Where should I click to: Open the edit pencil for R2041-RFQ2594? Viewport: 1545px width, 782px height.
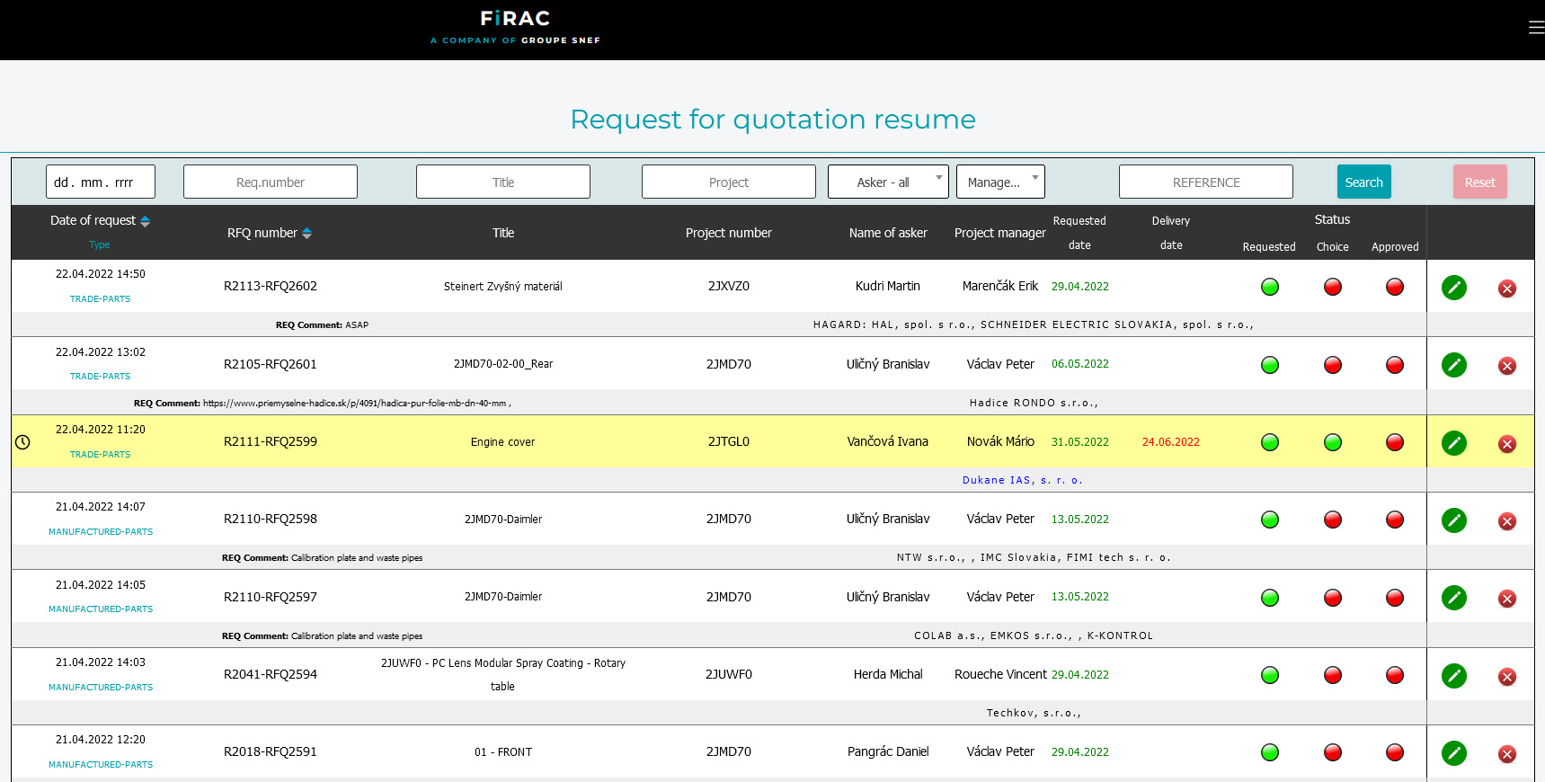[x=1453, y=676]
